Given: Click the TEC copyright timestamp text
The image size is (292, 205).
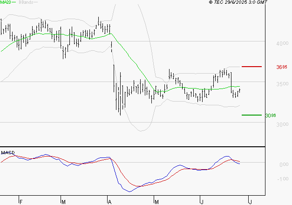Looking at the screenshot, I should click(x=238, y=3).
